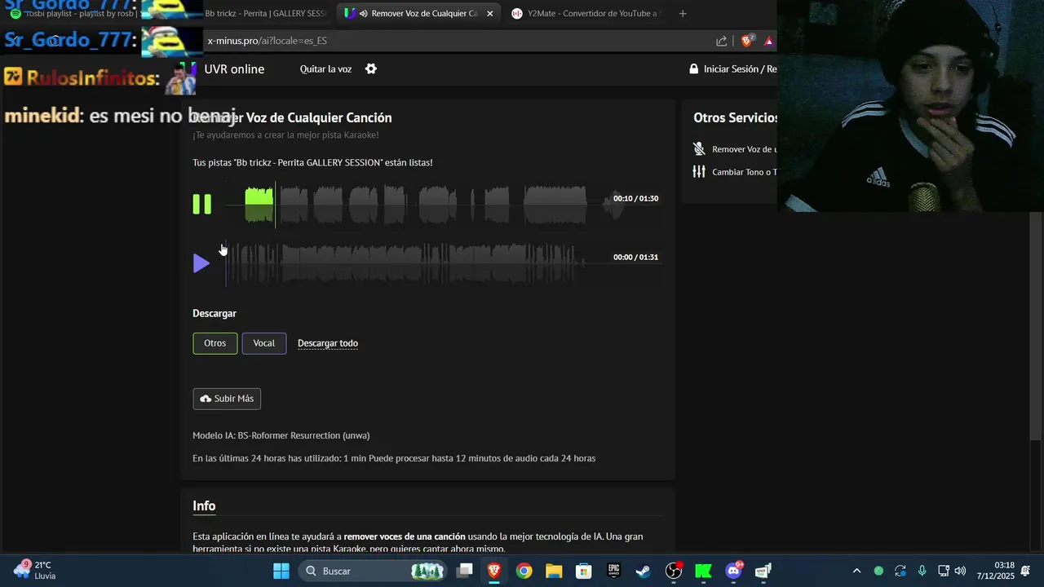Open notifications bell icon
1044x587 pixels.
click(x=1025, y=571)
